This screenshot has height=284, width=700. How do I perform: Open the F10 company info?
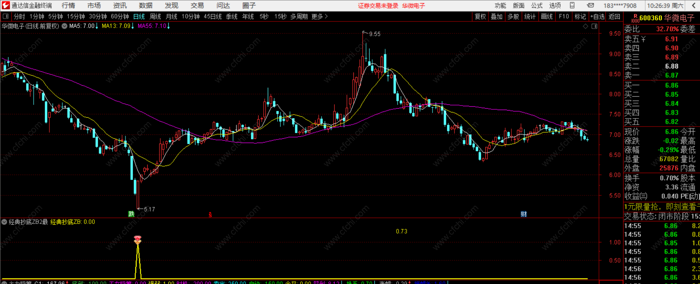click(x=564, y=16)
